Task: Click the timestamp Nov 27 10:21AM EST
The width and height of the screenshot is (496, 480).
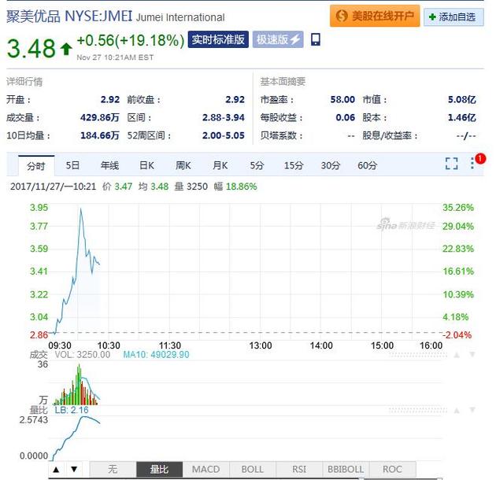Action: [115, 57]
